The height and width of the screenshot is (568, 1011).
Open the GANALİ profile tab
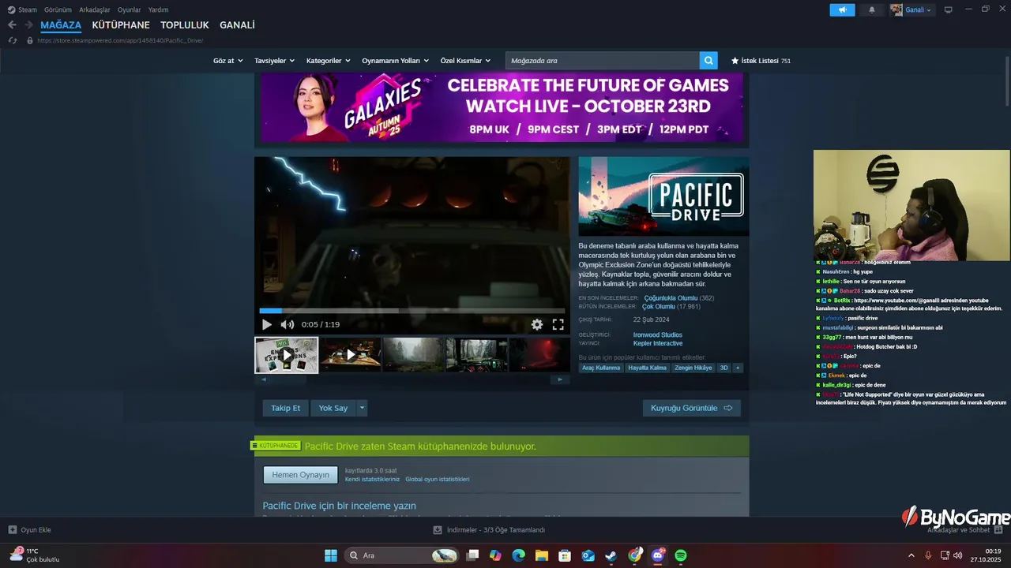point(237,25)
